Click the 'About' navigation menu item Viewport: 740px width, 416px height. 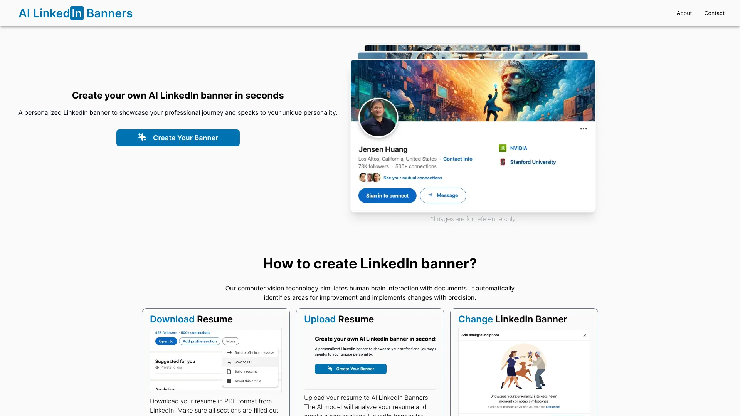point(684,13)
